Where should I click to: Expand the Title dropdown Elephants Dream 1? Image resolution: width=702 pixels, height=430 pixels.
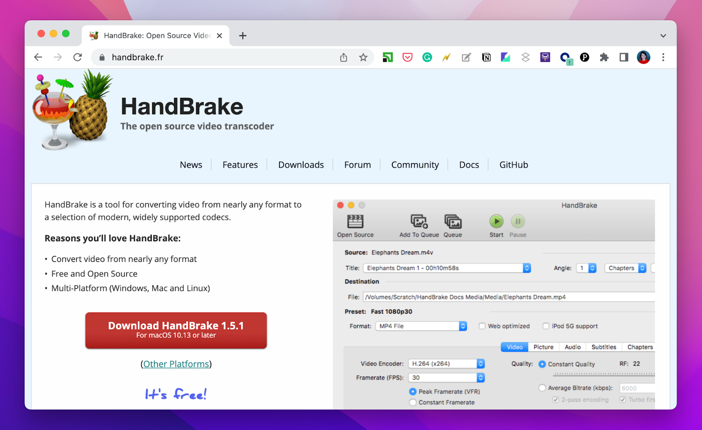[447, 268]
